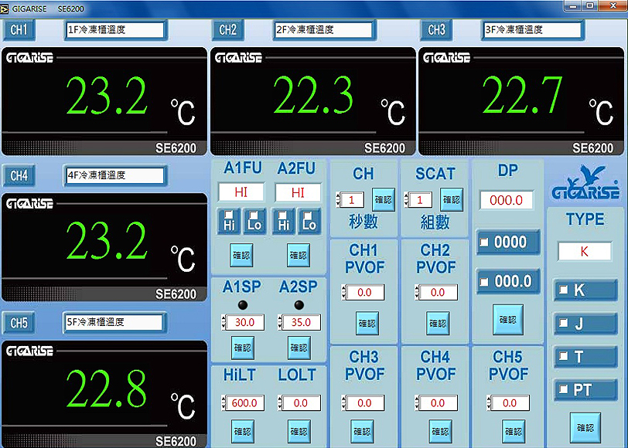Screen dimensions: 628x448
Task: Enable the PT sensor type checkbox
Action: pyautogui.click(x=563, y=389)
